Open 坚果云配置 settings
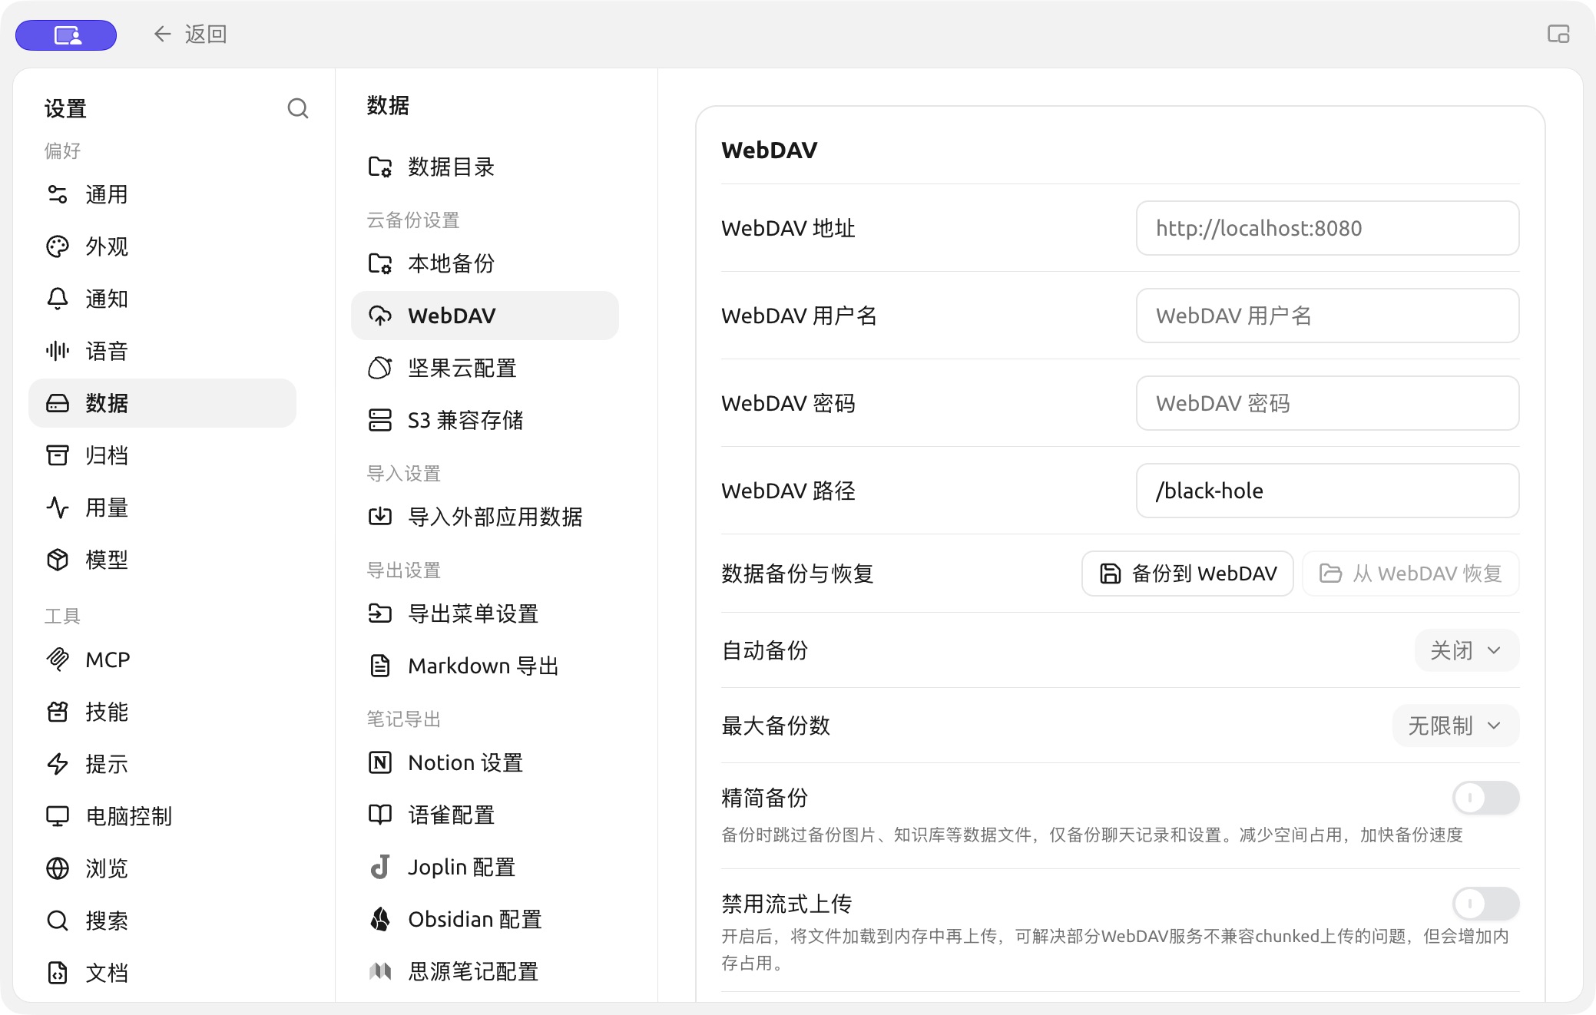This screenshot has width=1596, height=1015. point(485,368)
